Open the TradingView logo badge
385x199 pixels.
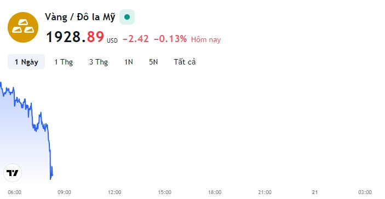13,173
